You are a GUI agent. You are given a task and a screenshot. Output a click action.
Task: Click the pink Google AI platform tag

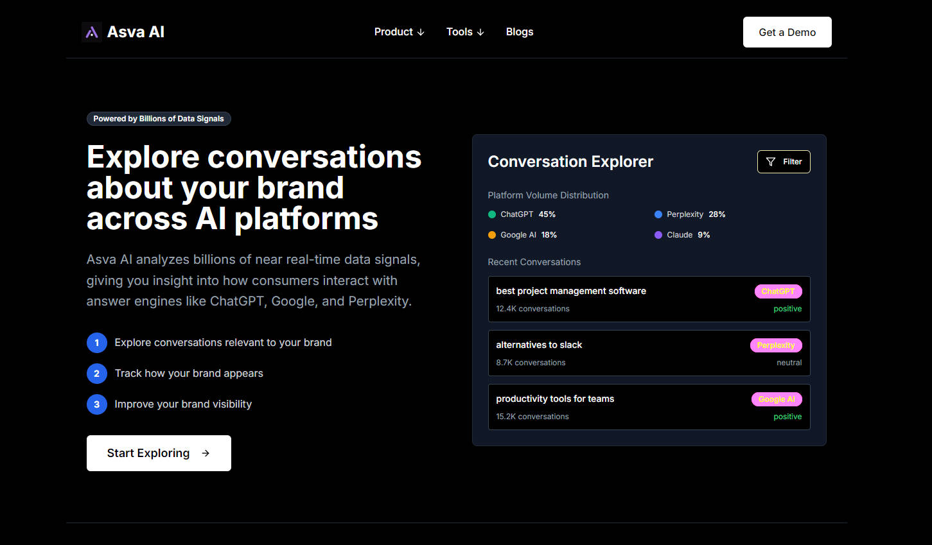[777, 399]
